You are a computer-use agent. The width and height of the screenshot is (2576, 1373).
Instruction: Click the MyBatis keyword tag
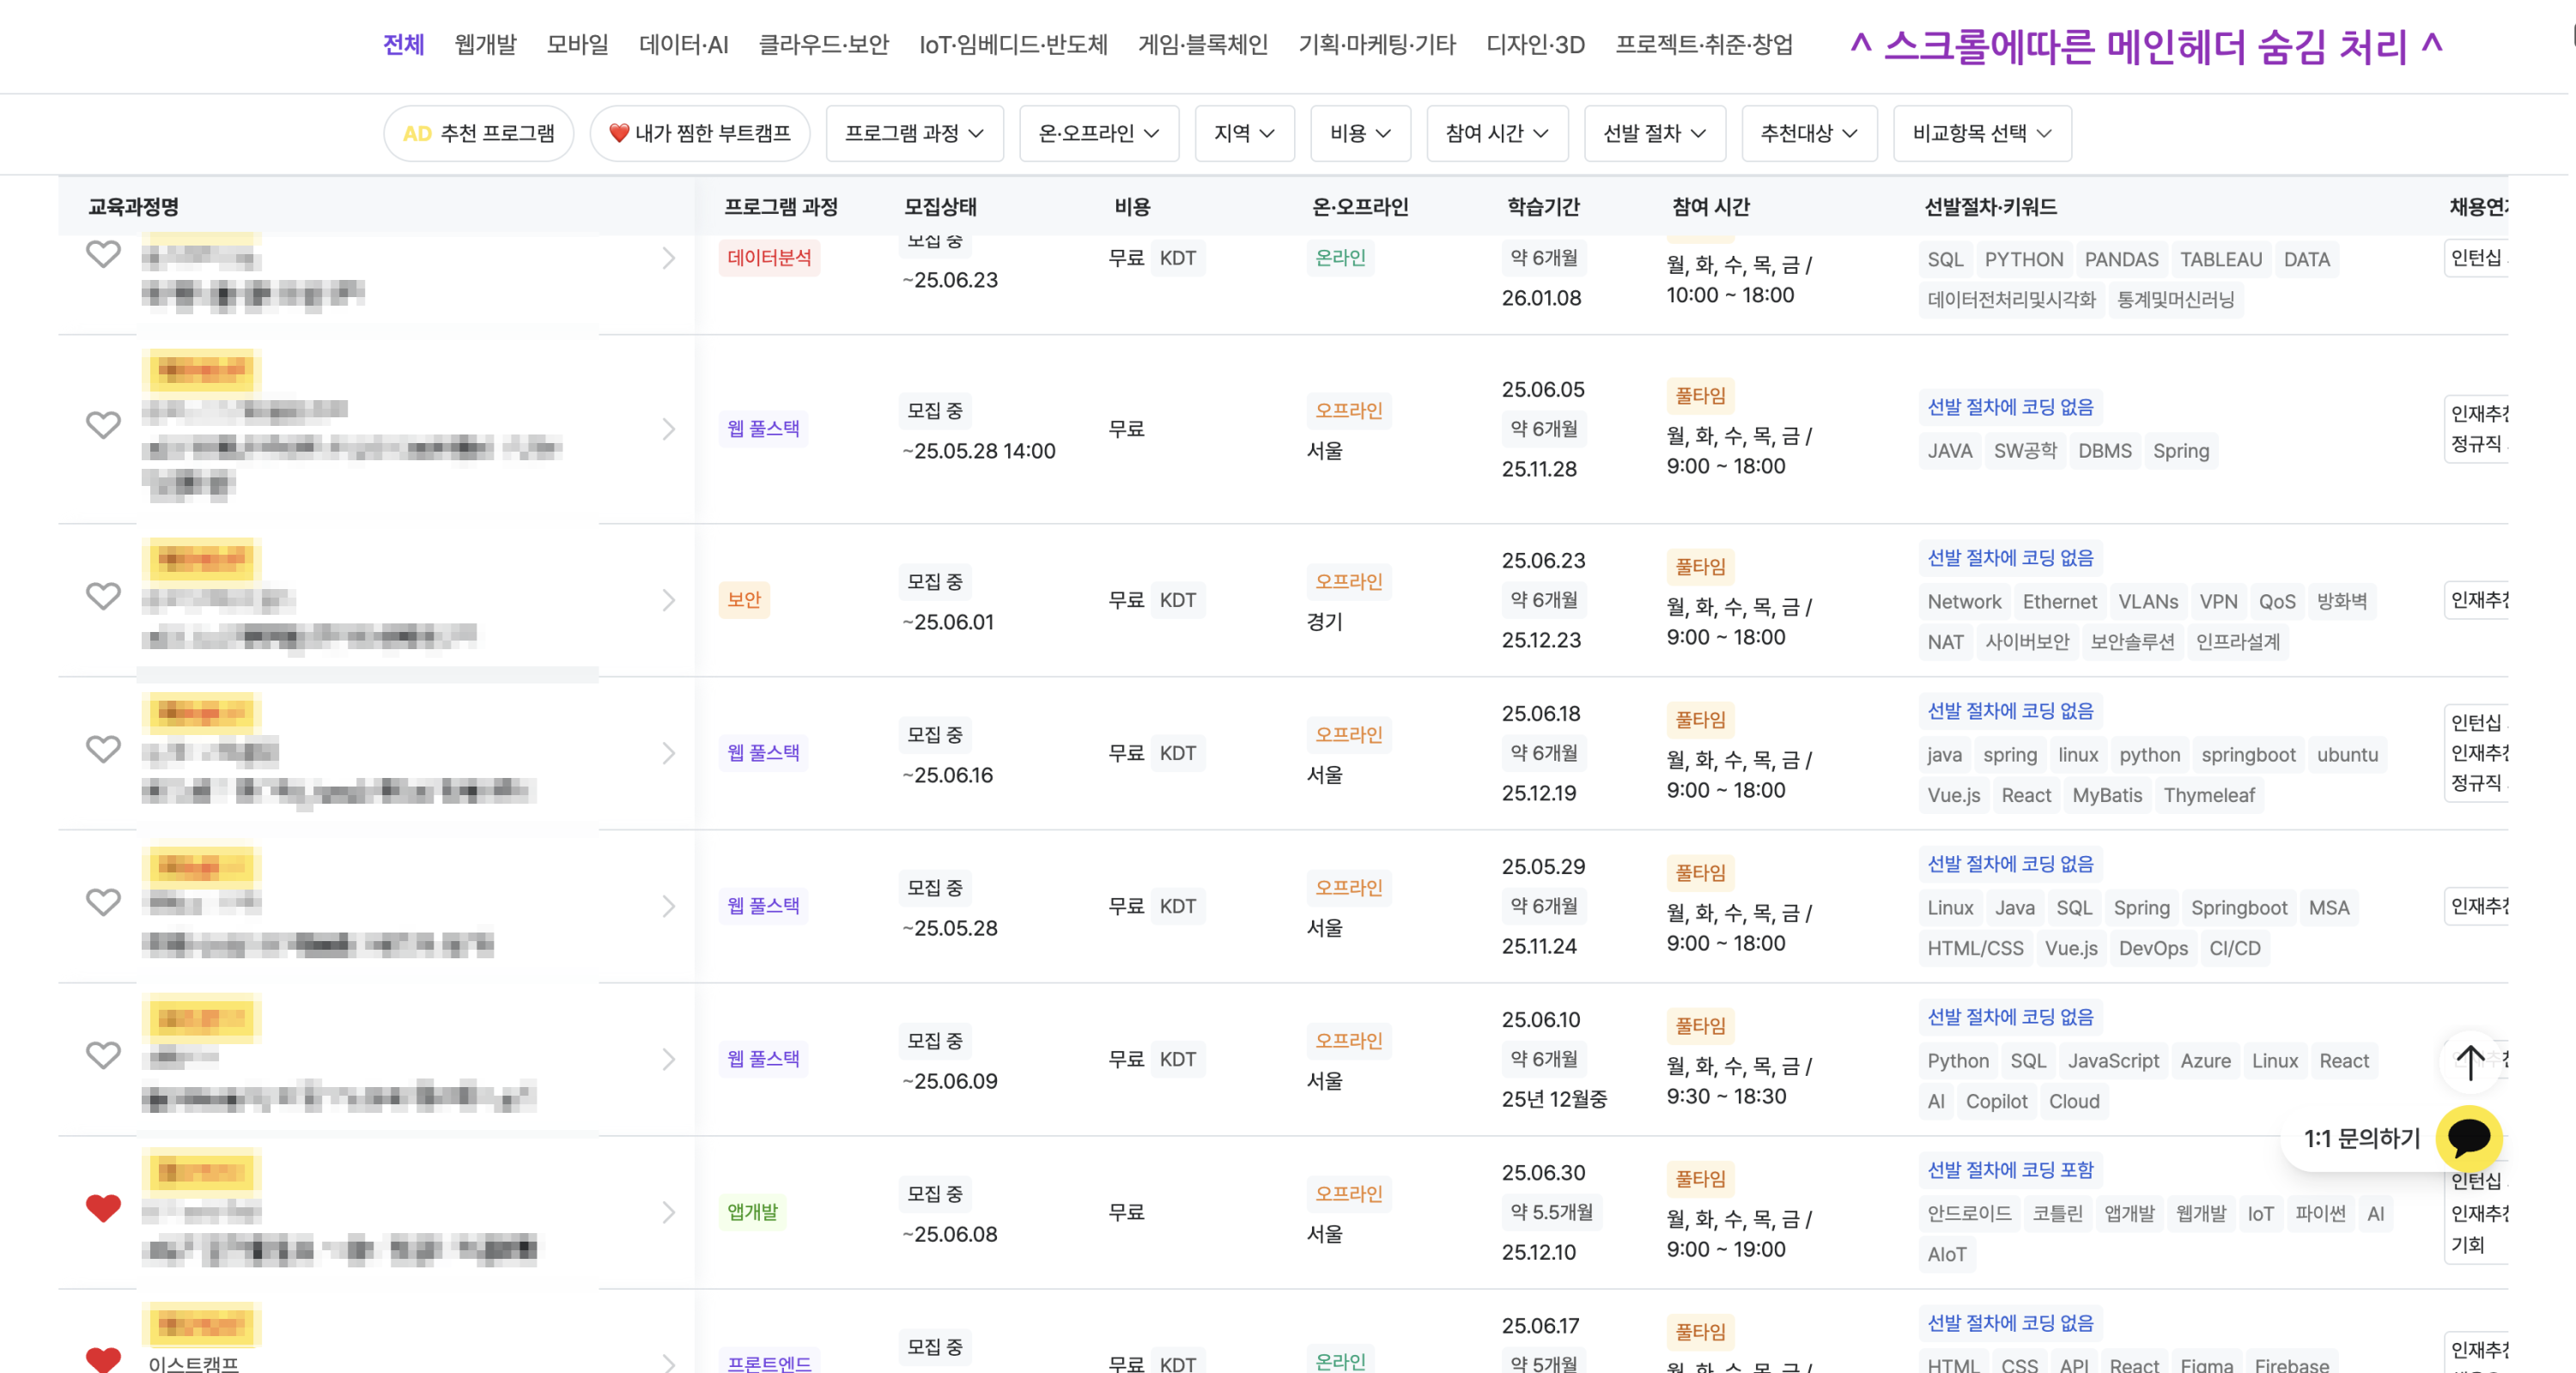tap(2107, 795)
